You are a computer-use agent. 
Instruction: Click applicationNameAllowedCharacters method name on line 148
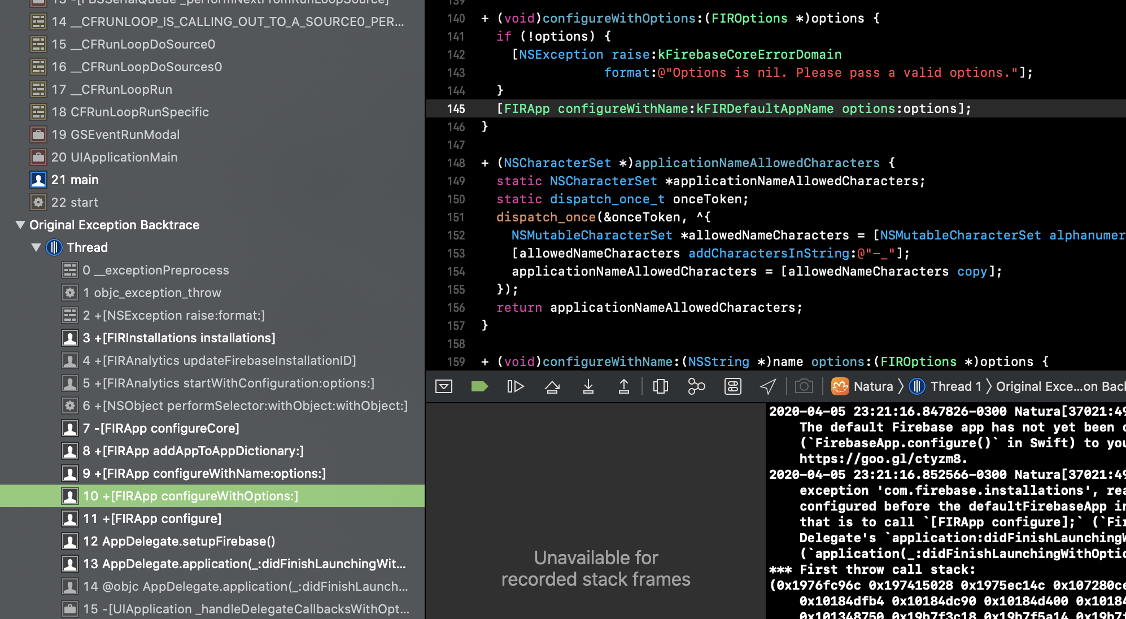point(757,163)
